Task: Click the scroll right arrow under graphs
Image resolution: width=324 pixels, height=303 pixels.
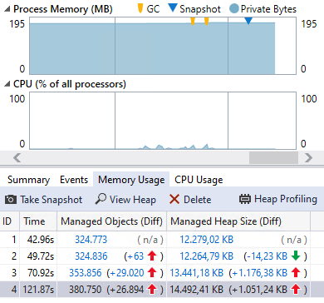Action: [308, 157]
